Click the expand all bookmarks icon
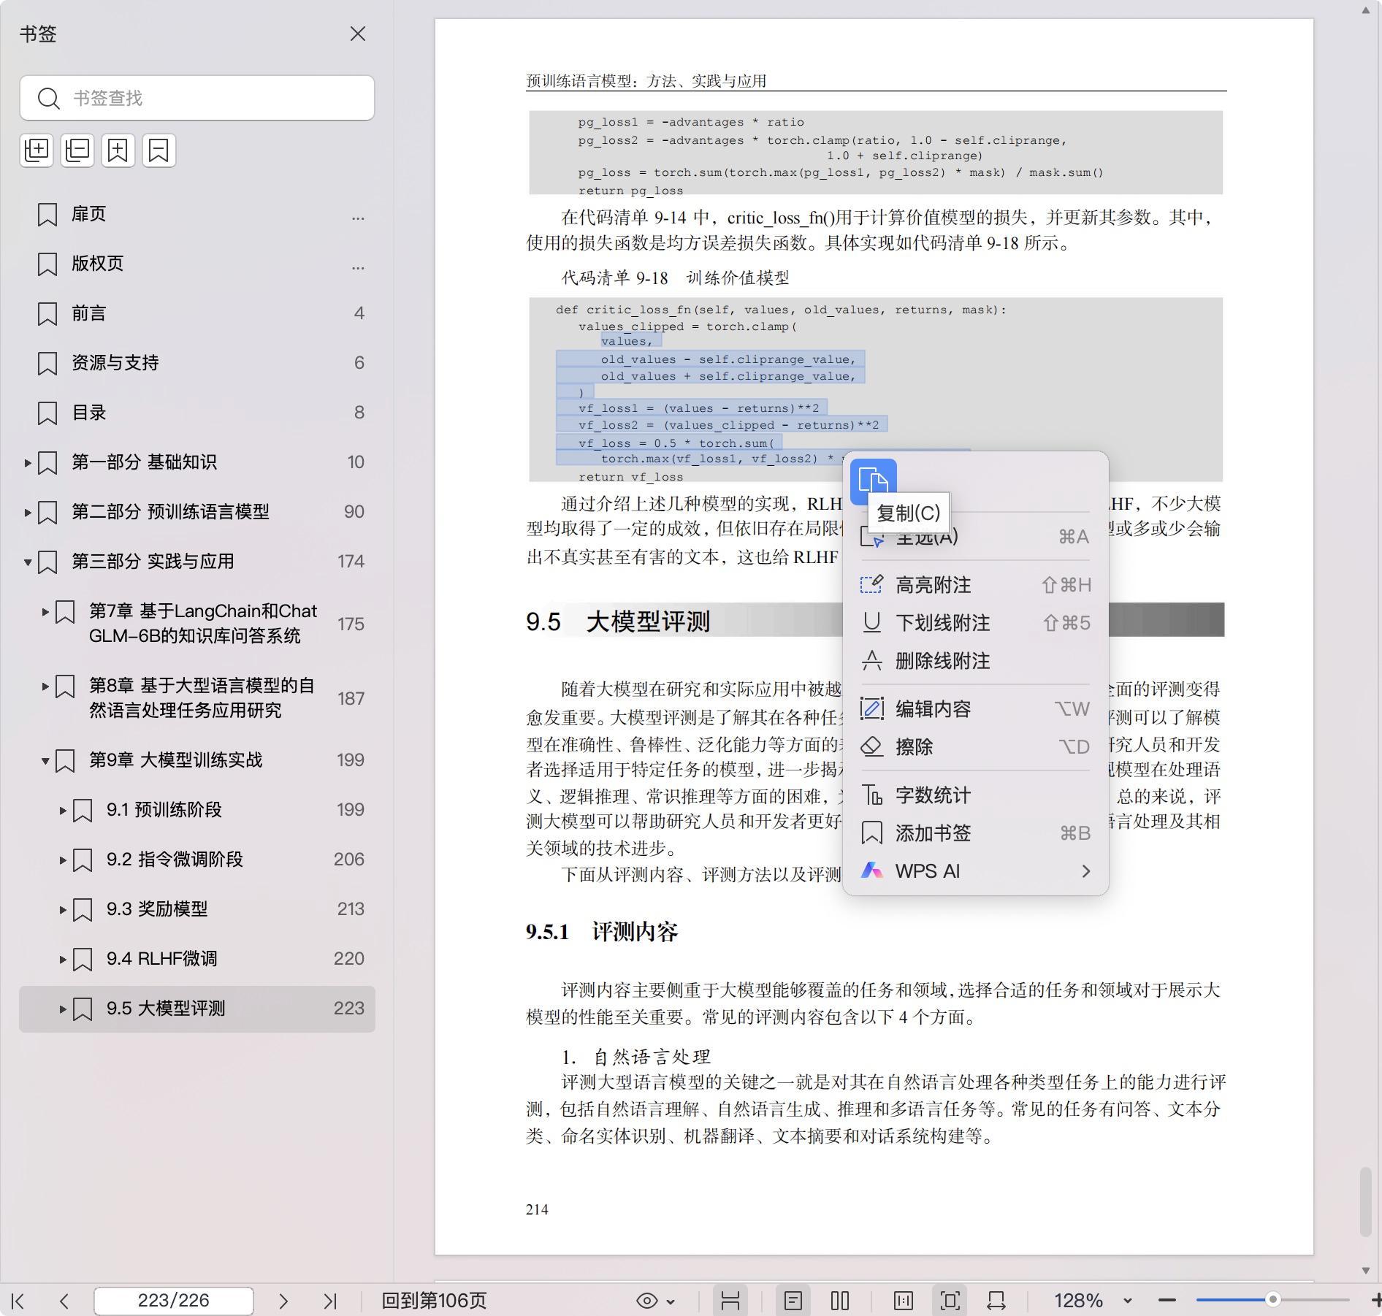1382x1316 pixels. click(37, 150)
